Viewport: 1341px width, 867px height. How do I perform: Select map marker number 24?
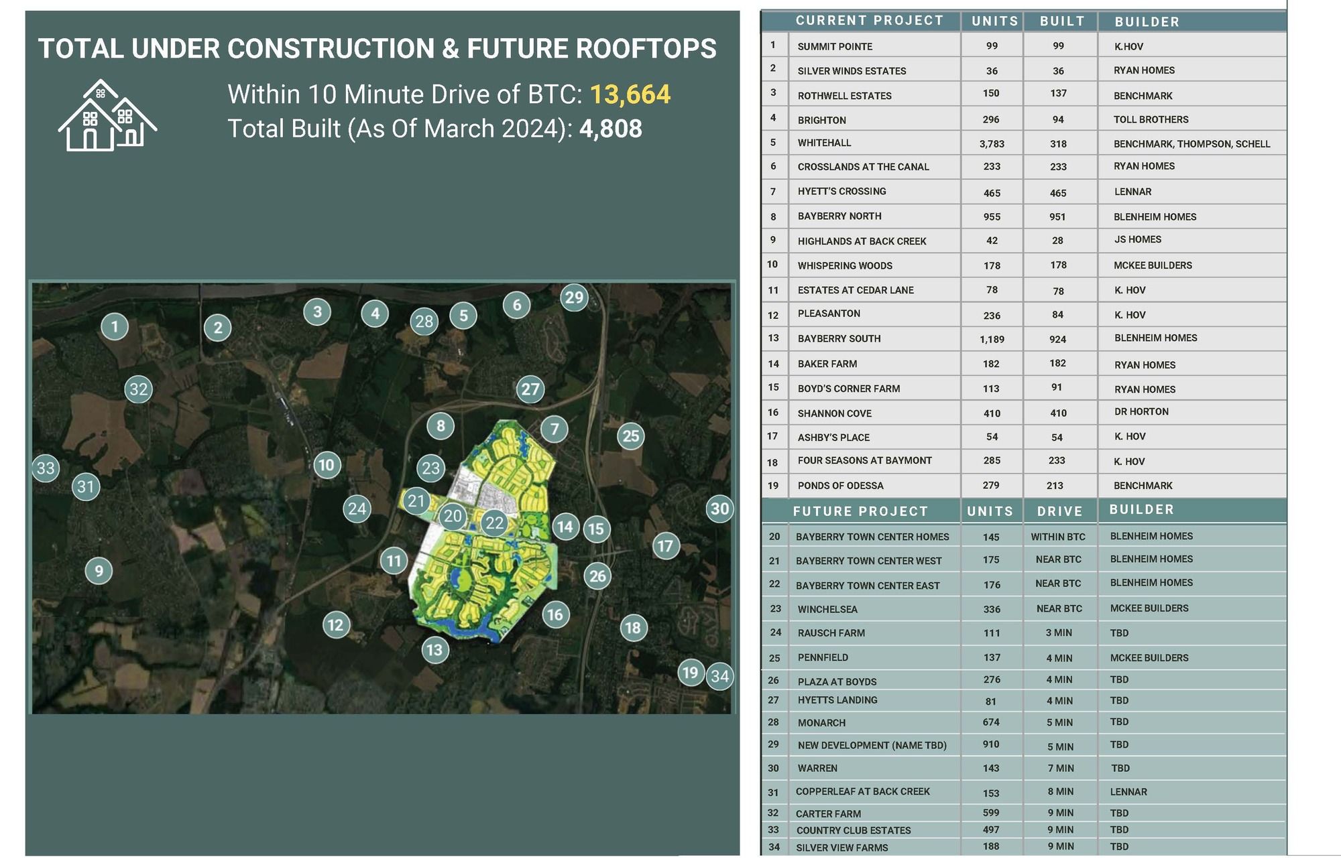357,509
